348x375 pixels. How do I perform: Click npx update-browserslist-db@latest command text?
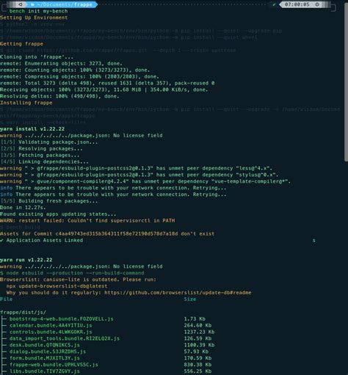coord(57,286)
